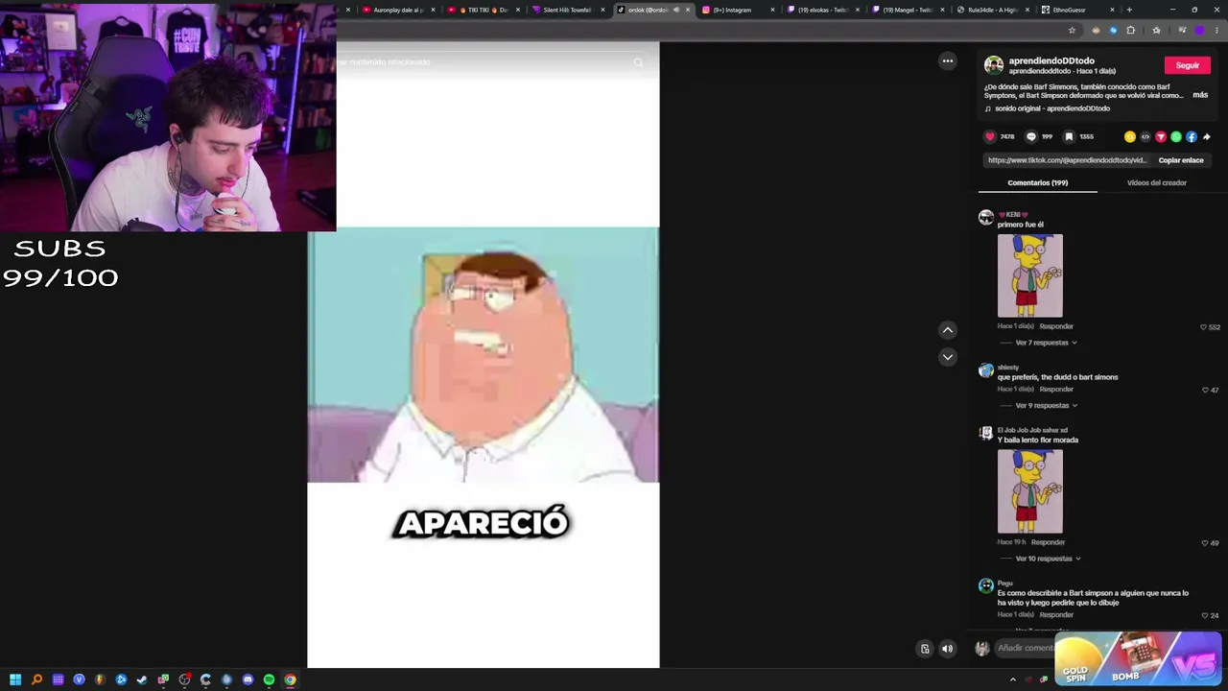The width and height of the screenshot is (1228, 691).
Task: Click the add comment input field
Action: point(1025,648)
